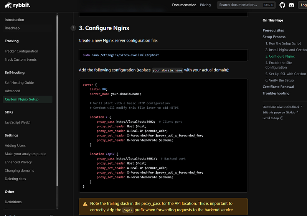Click the Settings sidebar section heading
The image size is (307, 216).
pyautogui.click(x=12, y=135)
